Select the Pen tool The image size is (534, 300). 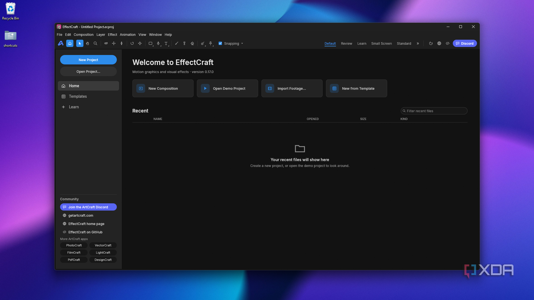pos(158,43)
